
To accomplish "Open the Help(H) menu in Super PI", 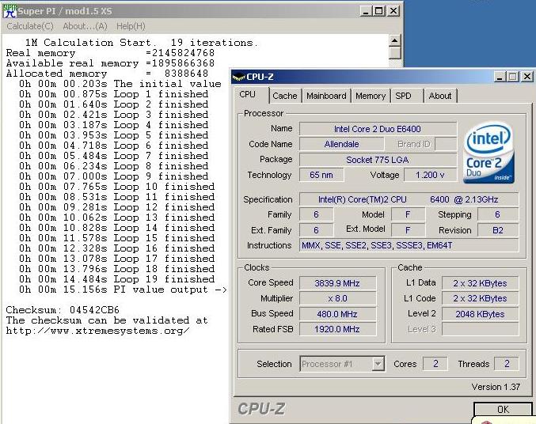I will (131, 26).
